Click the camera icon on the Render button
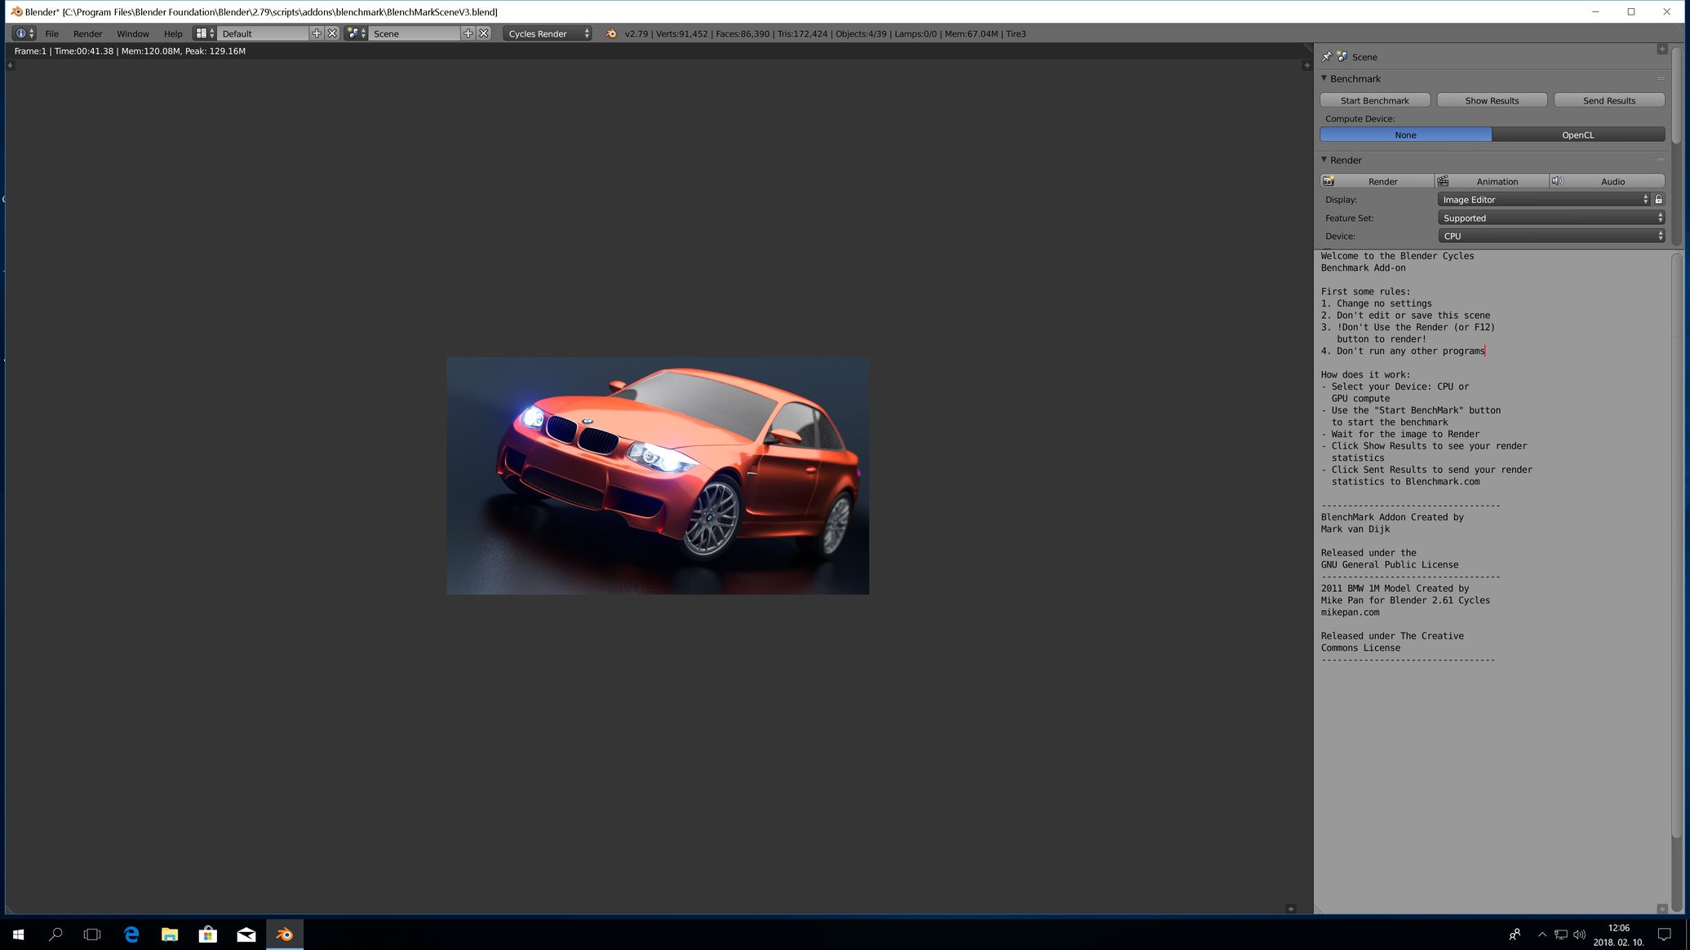1690x950 pixels. pyautogui.click(x=1328, y=181)
